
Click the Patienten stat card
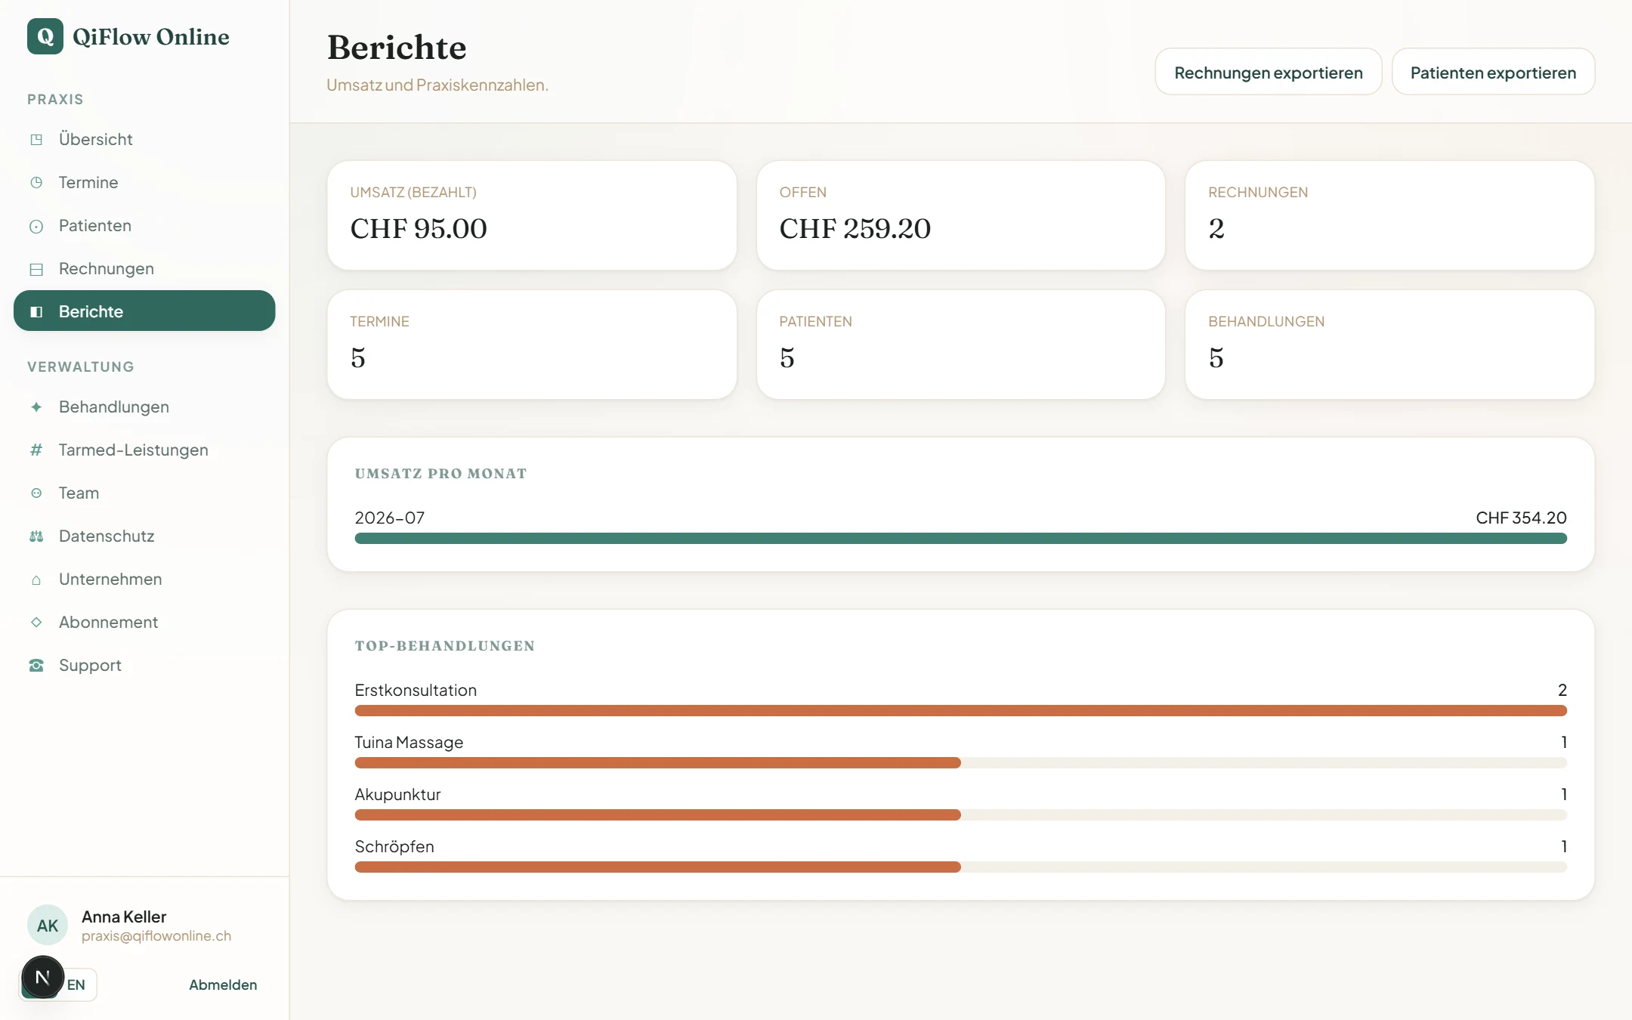tap(960, 345)
